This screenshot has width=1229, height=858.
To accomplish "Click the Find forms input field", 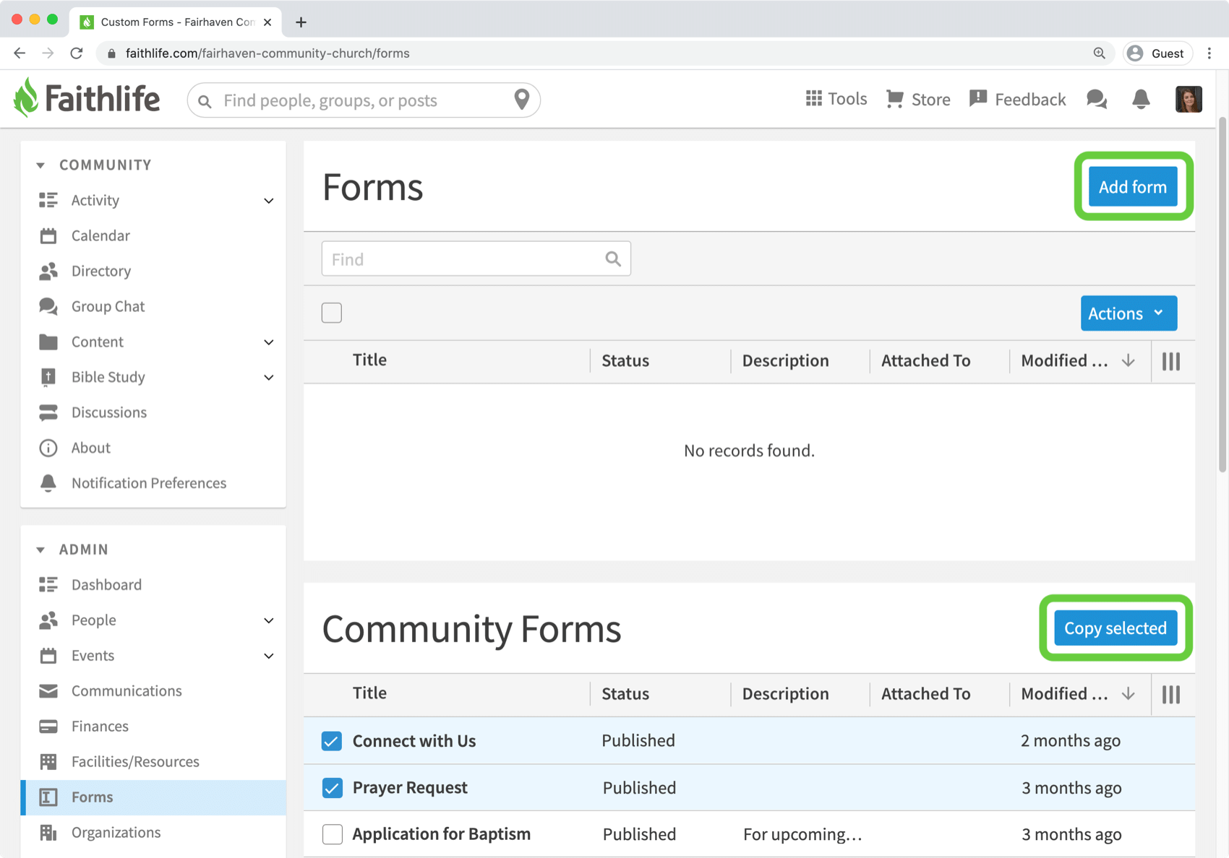I will pyautogui.click(x=476, y=259).
